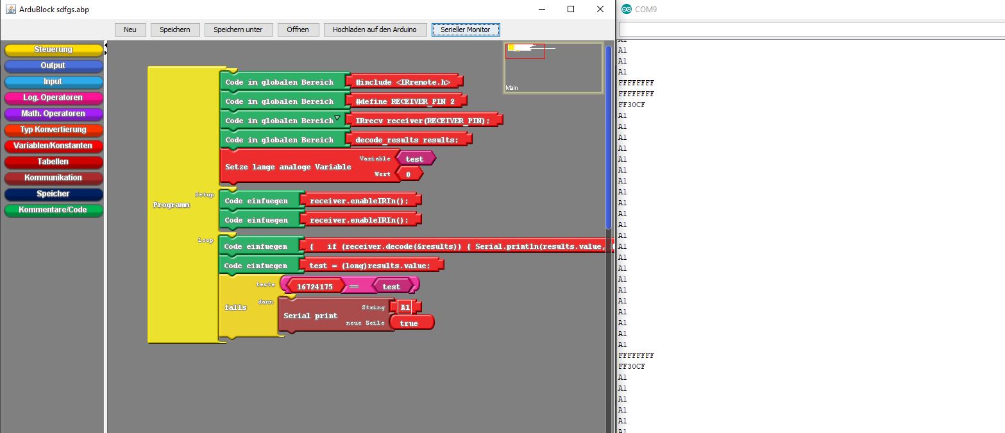
Task: Click the Main minimap thumbnail
Action: click(553, 67)
